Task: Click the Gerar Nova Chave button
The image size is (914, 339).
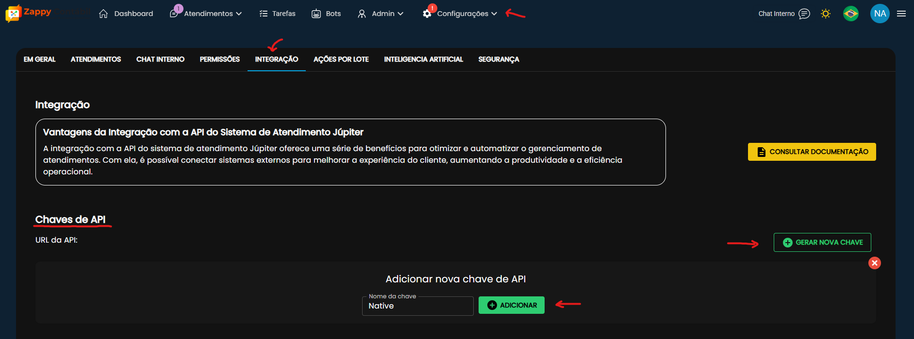Action: 822,242
